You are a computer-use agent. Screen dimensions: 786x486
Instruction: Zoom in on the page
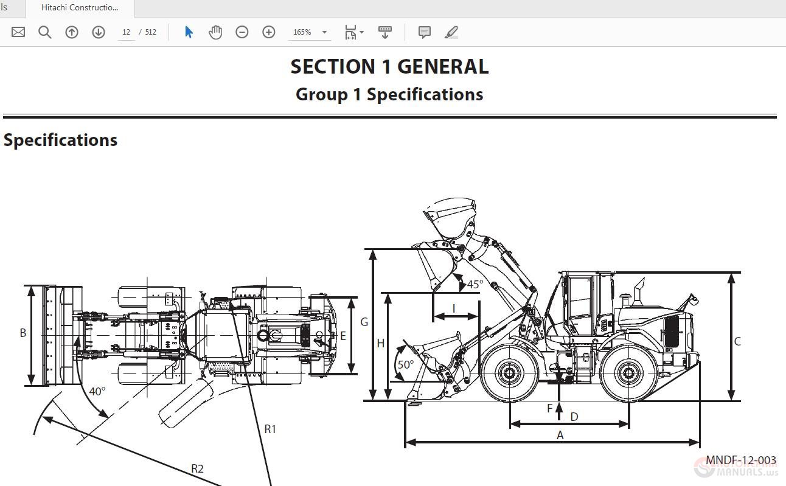(268, 32)
